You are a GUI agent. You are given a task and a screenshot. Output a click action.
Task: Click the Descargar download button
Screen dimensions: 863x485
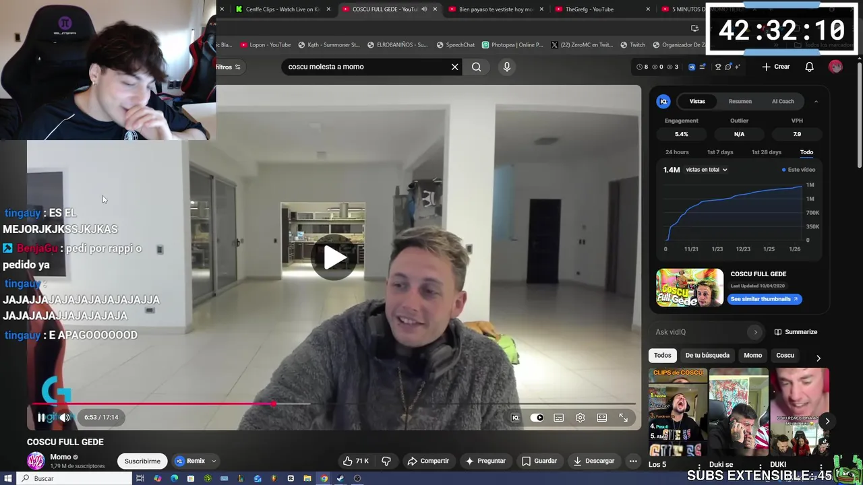(594, 461)
